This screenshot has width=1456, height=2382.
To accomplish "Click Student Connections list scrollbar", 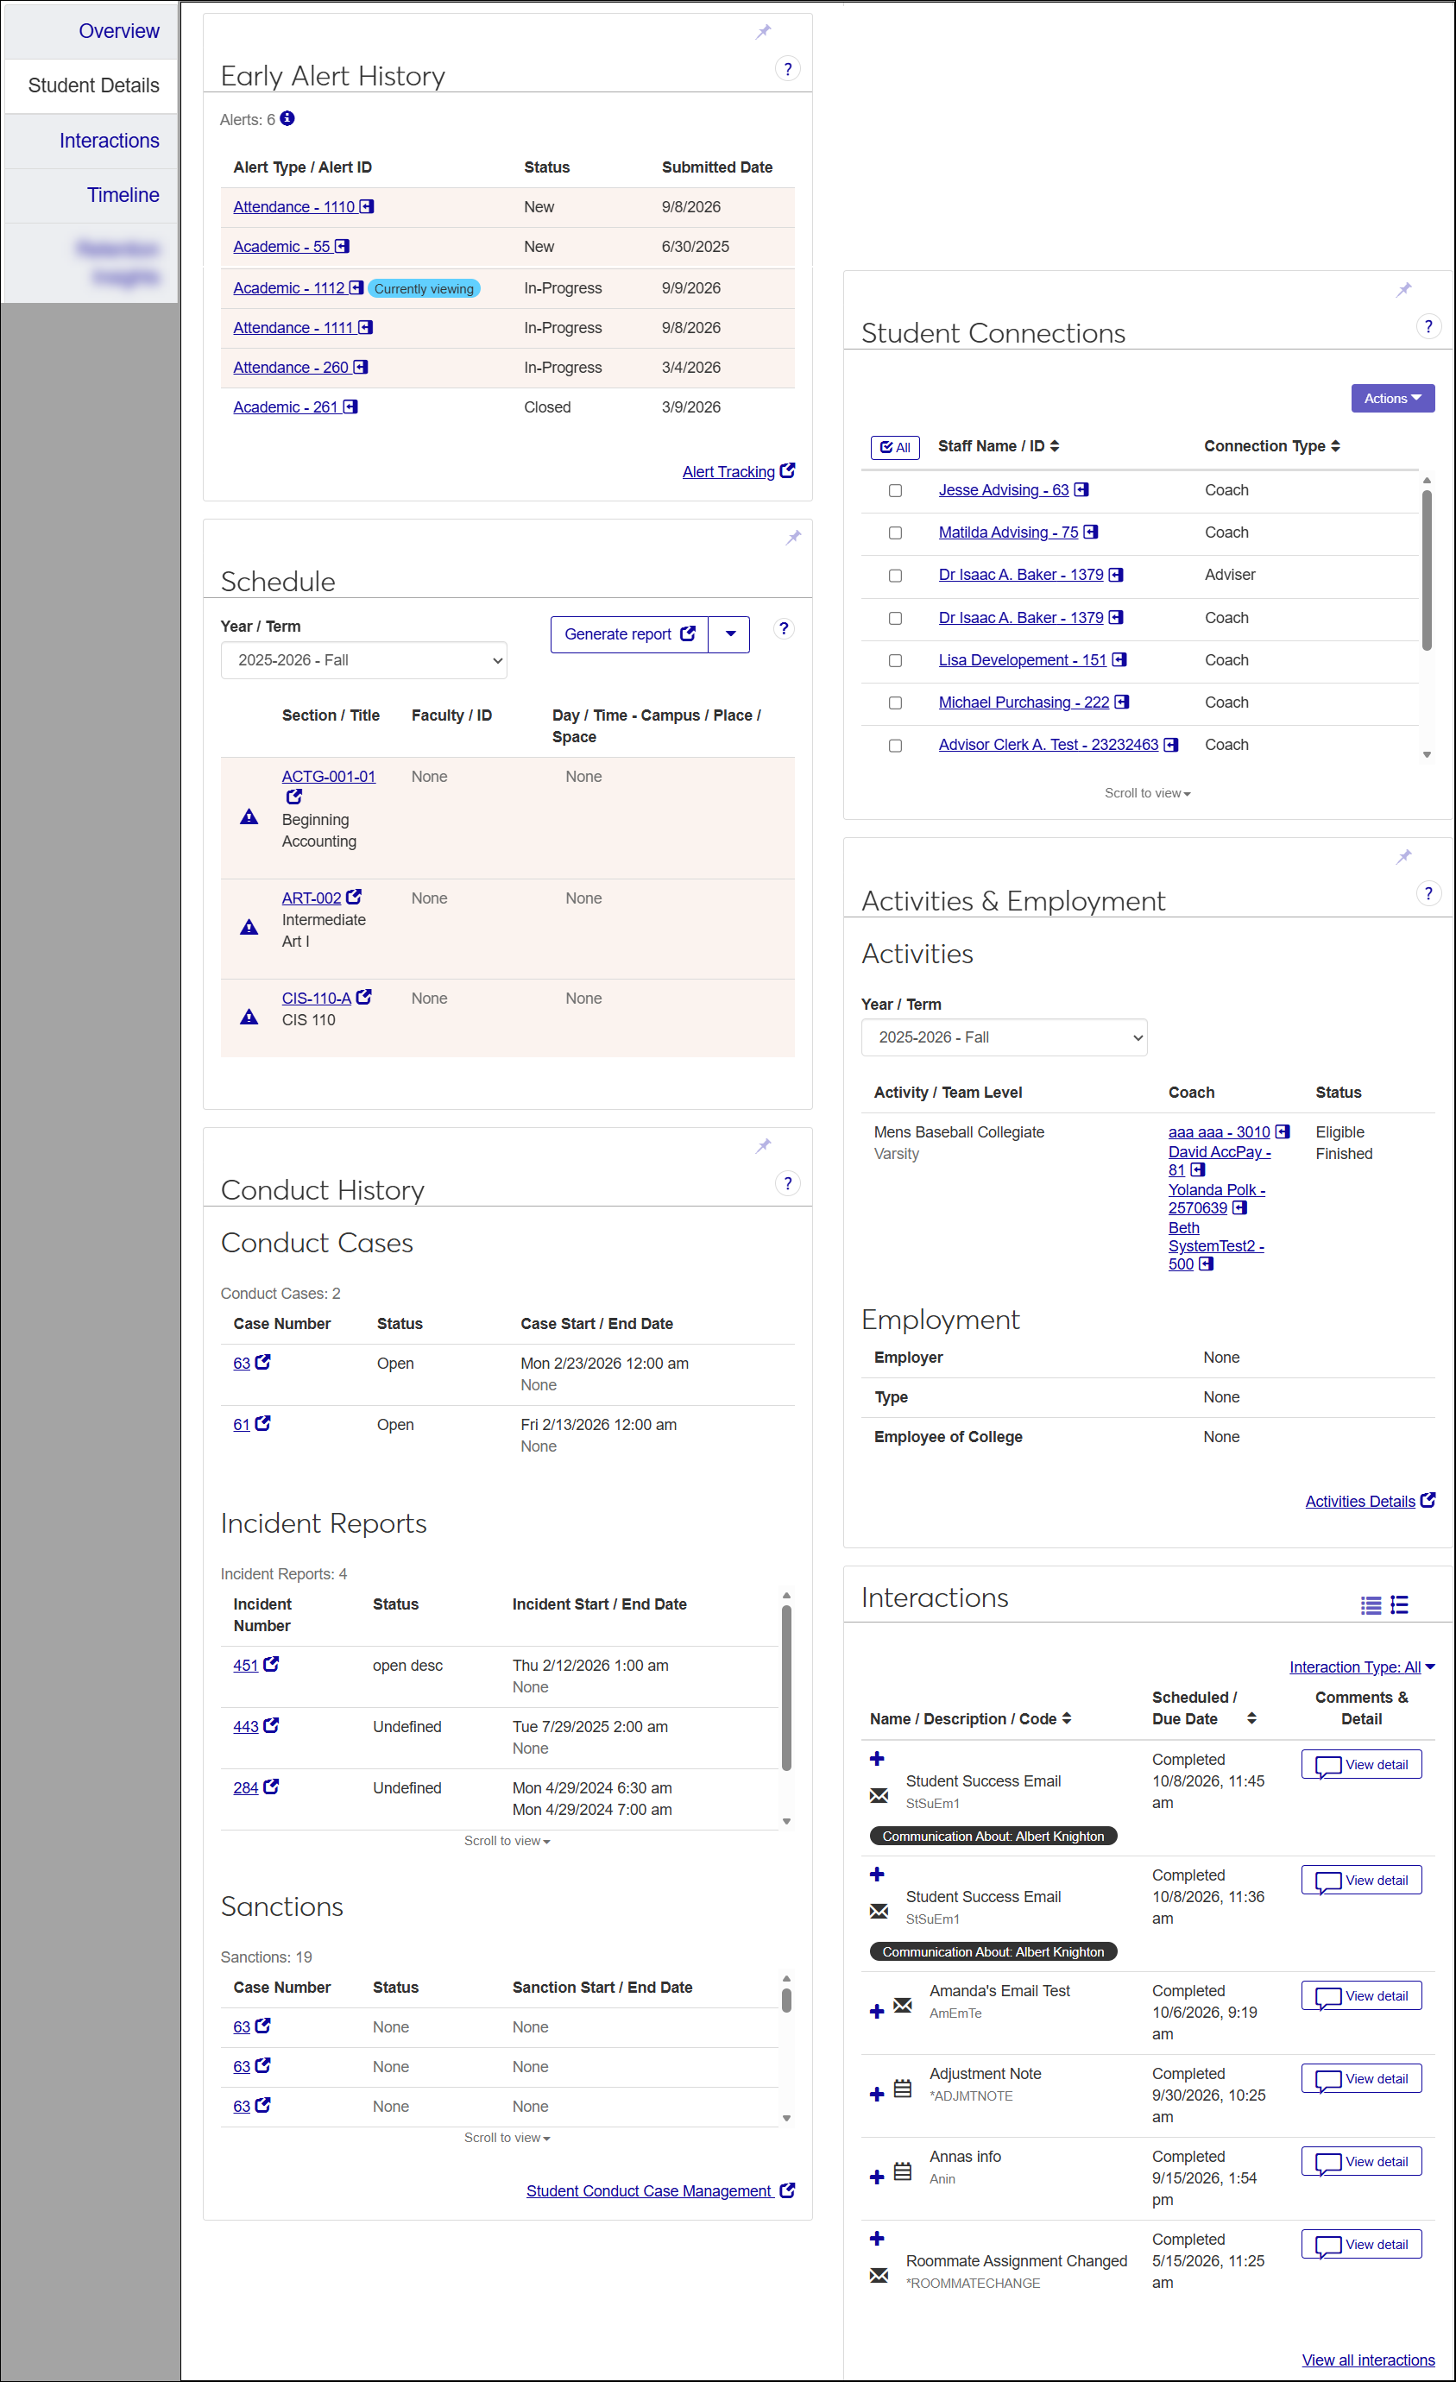I will [1426, 570].
